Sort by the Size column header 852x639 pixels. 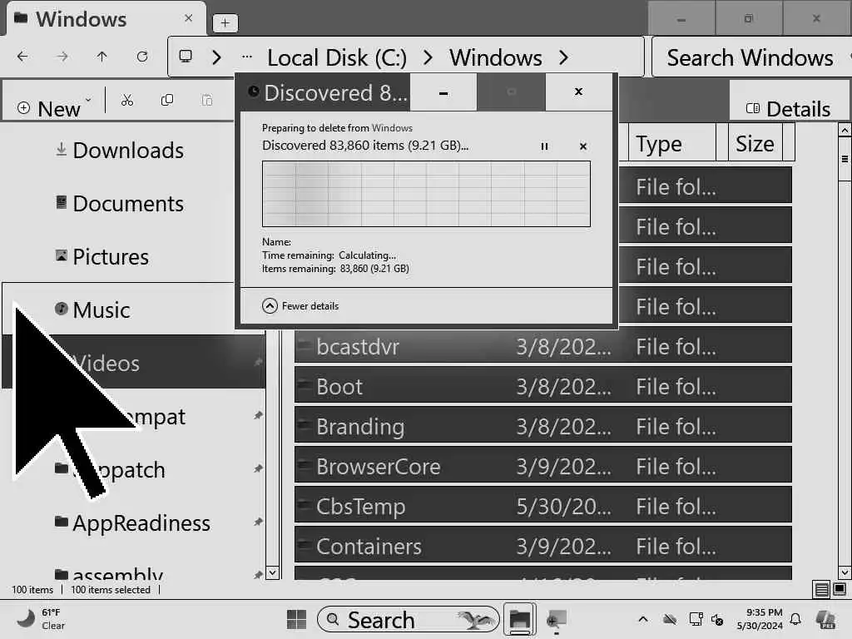(x=755, y=143)
